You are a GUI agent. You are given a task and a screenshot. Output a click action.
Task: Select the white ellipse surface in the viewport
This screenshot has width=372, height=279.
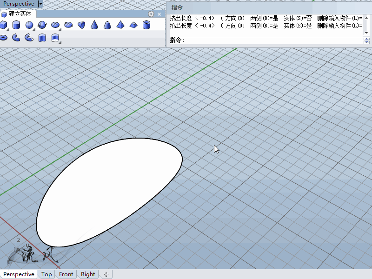[x=109, y=192]
